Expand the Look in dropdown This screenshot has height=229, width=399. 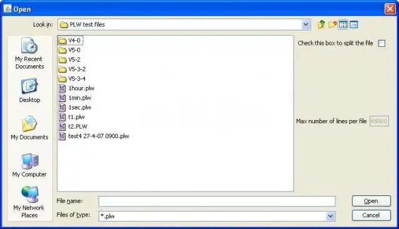(x=306, y=25)
